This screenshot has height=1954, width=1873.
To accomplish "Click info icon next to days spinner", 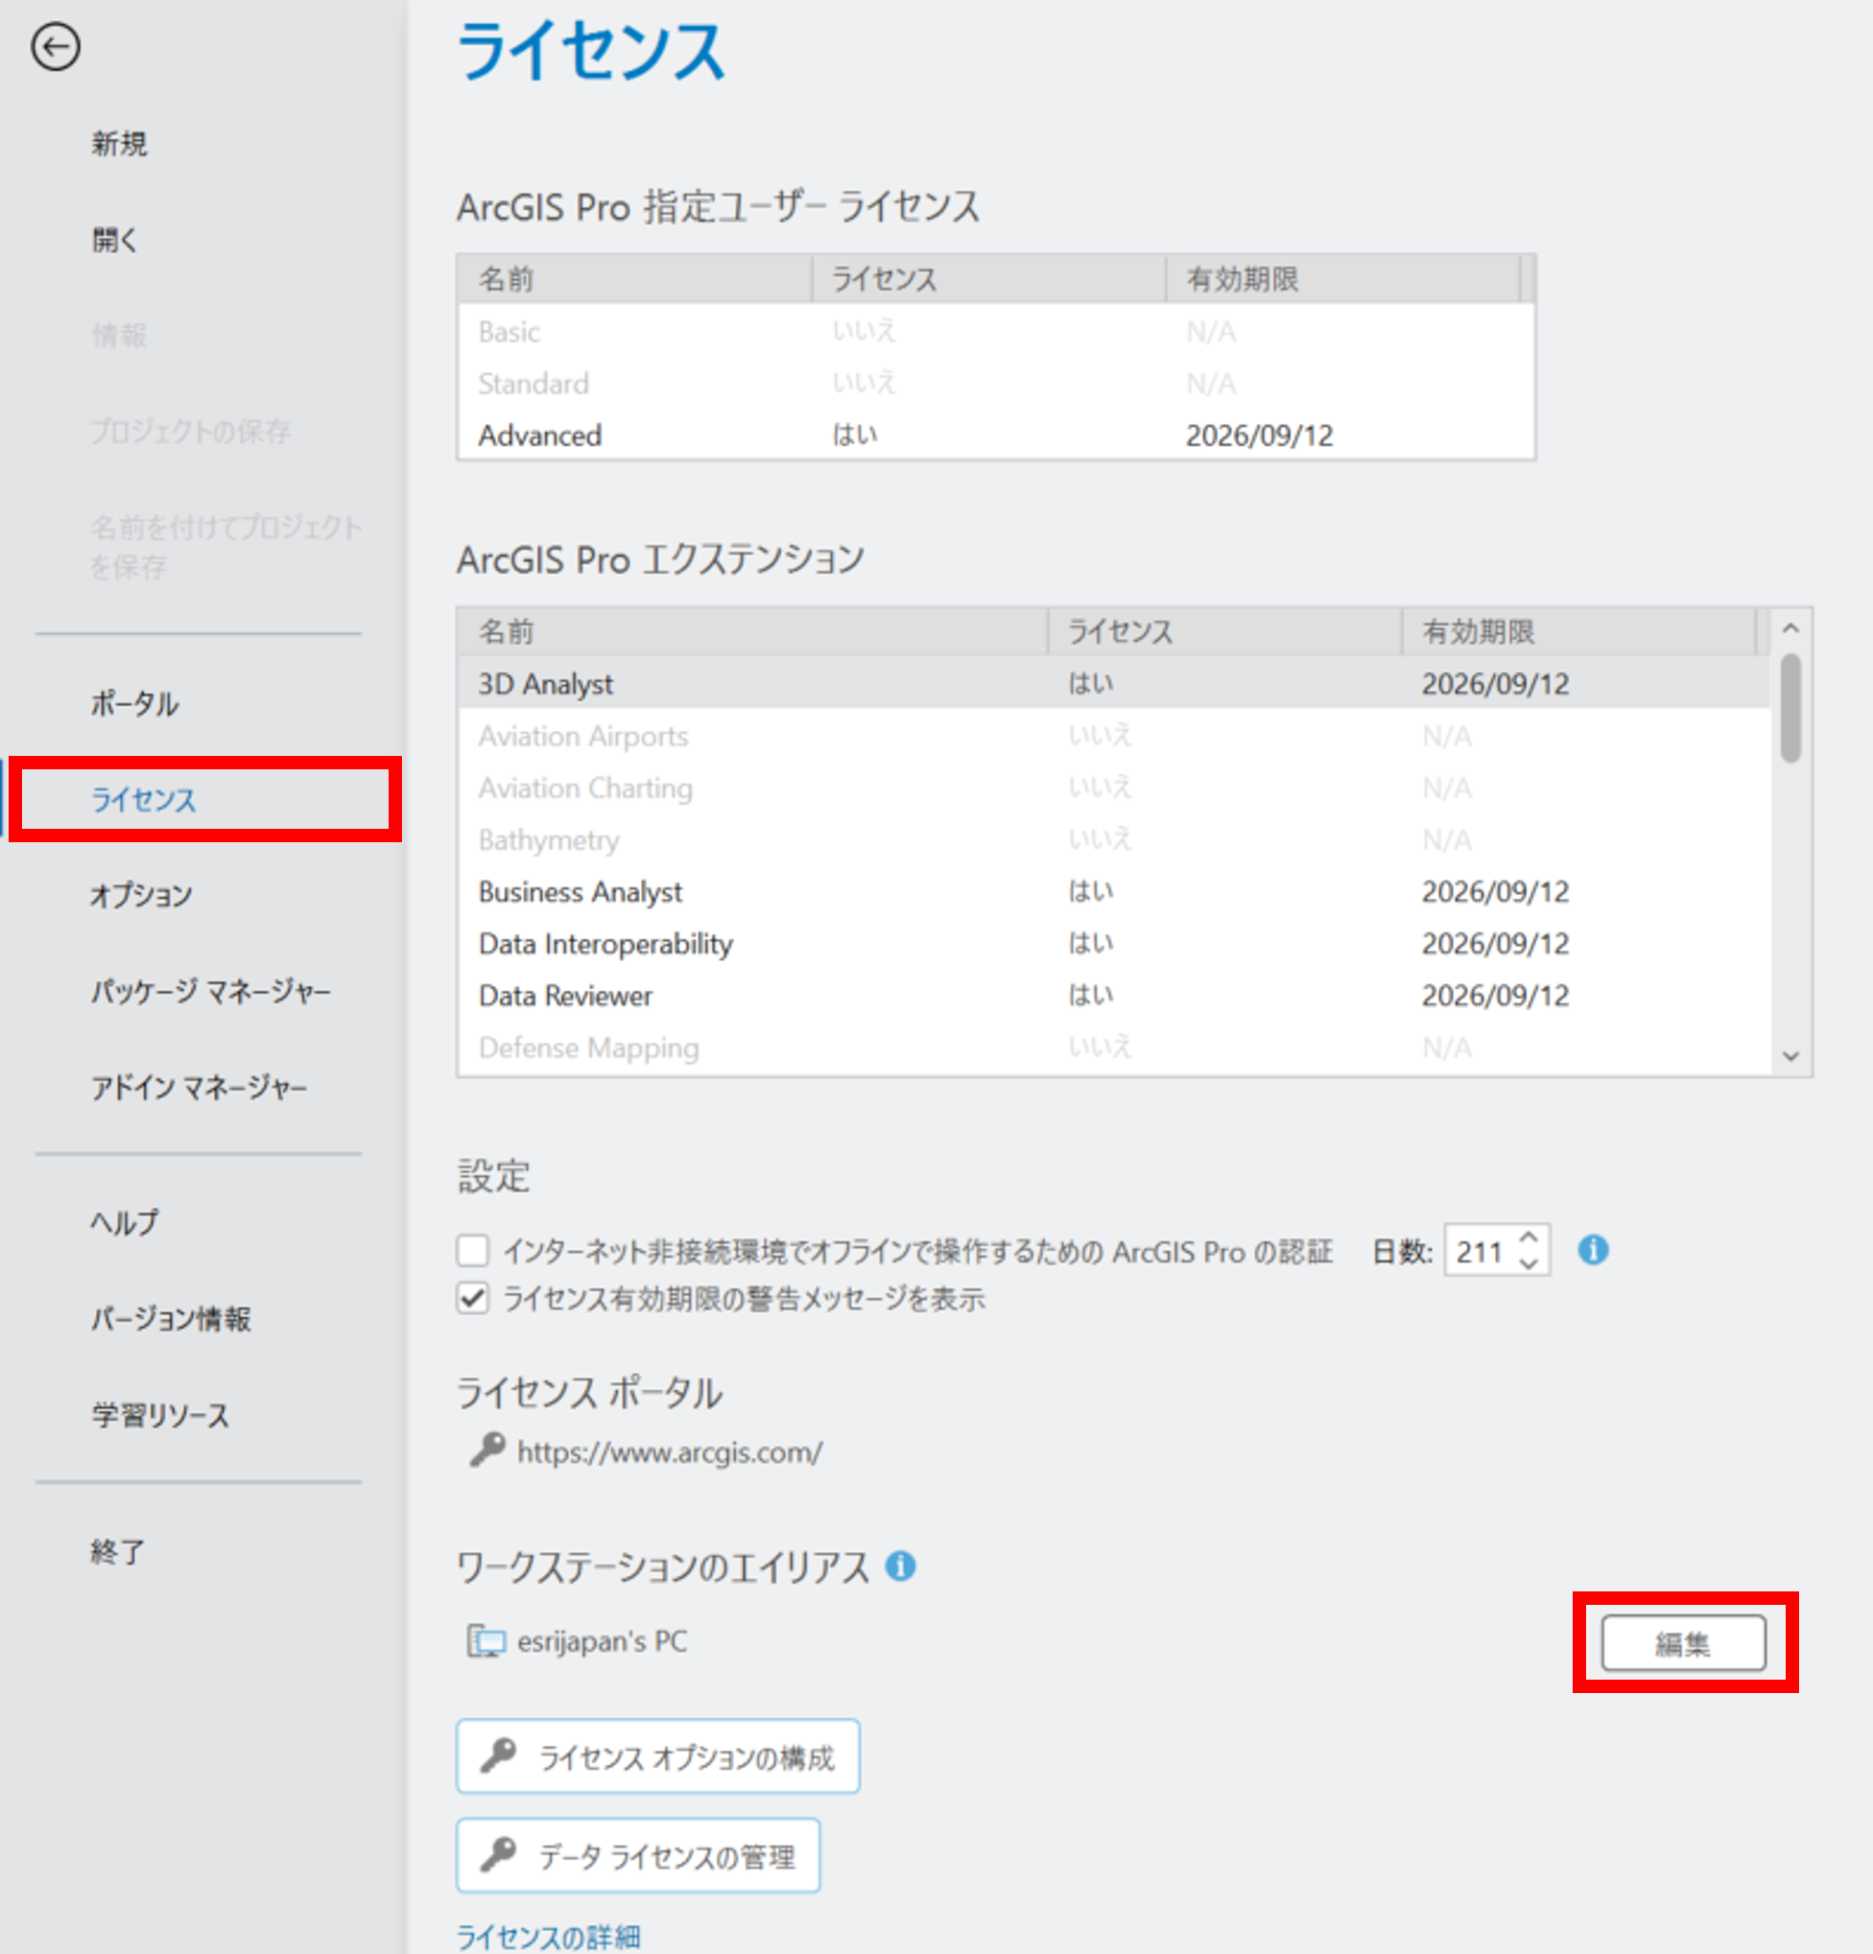I will pos(1593,1249).
